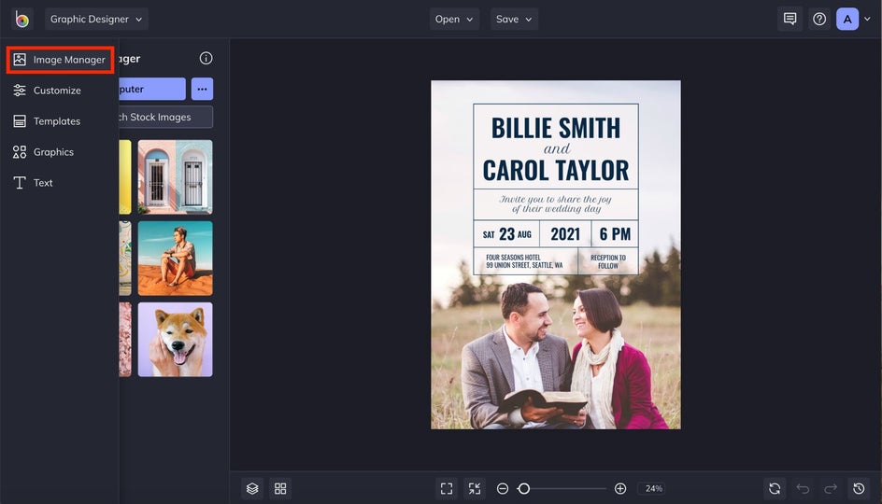Click the zoom slider handle

pos(523,489)
